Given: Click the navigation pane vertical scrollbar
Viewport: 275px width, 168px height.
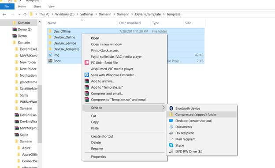Looking at the screenshot, I should [x=40, y=114].
